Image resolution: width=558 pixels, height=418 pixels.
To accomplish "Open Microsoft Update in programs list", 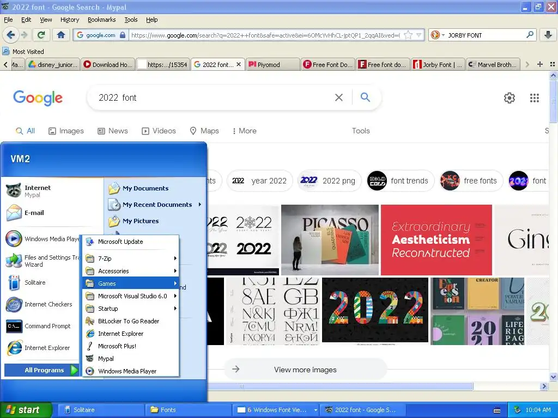I will coord(131,242).
